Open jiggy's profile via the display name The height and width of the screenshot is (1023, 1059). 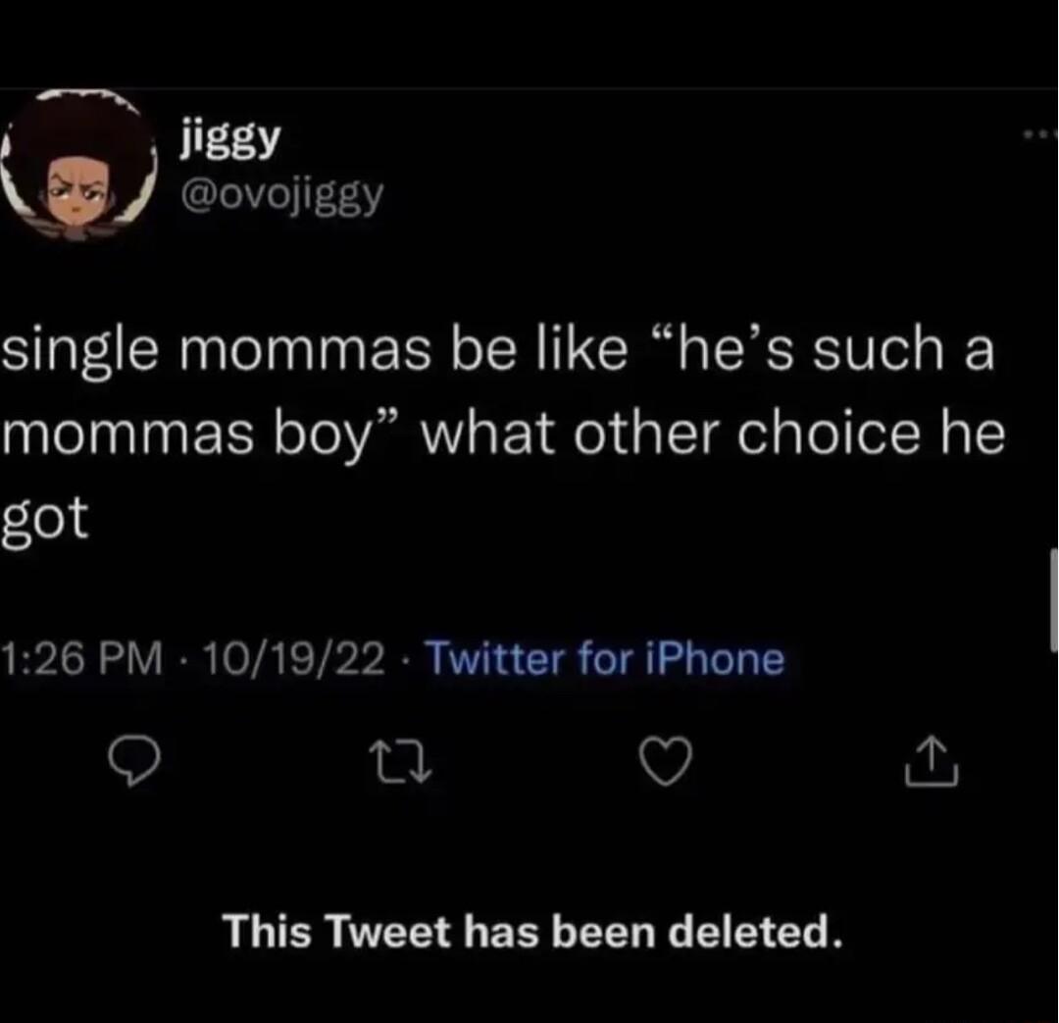230,137
